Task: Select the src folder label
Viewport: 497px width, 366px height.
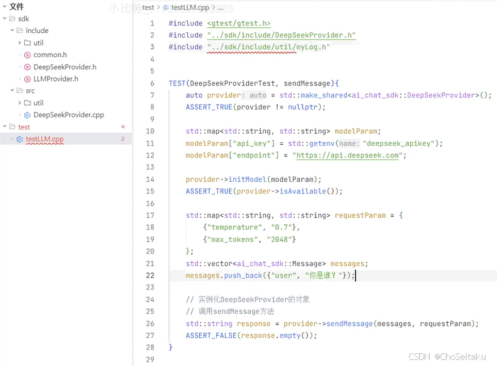Action: coord(30,91)
